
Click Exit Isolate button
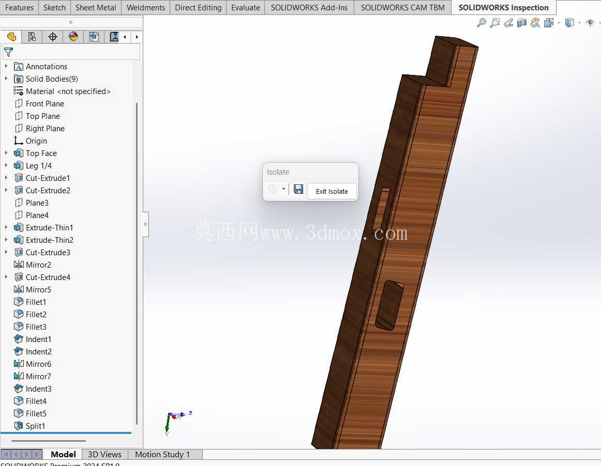[332, 191]
